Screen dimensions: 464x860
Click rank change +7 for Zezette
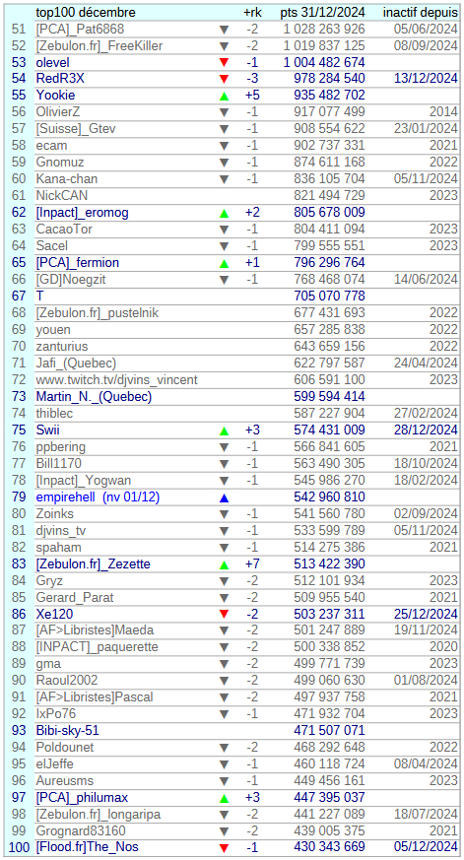click(x=252, y=564)
